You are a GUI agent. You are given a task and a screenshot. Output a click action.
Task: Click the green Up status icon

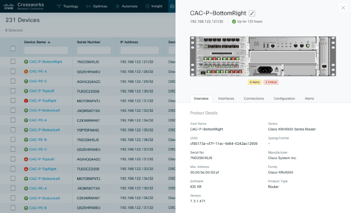click(233, 21)
